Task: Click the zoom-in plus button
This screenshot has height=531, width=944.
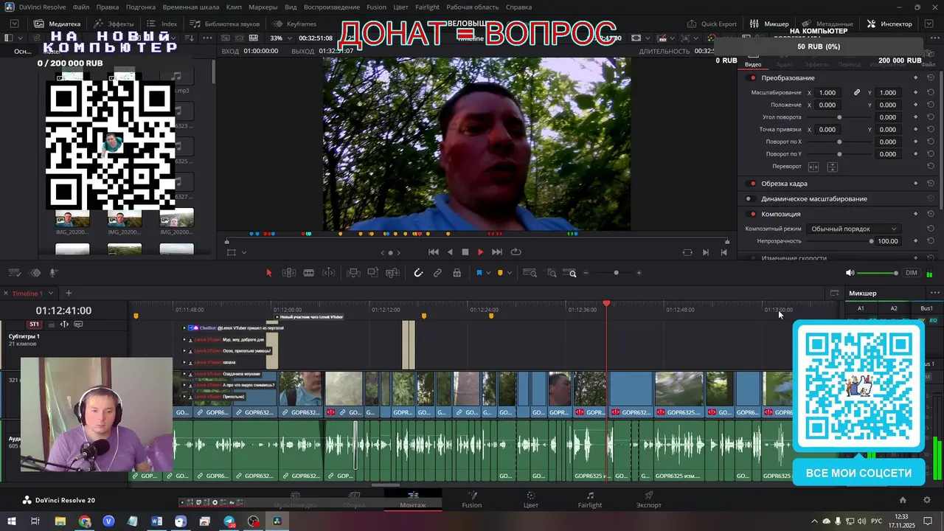Action: pos(639,273)
